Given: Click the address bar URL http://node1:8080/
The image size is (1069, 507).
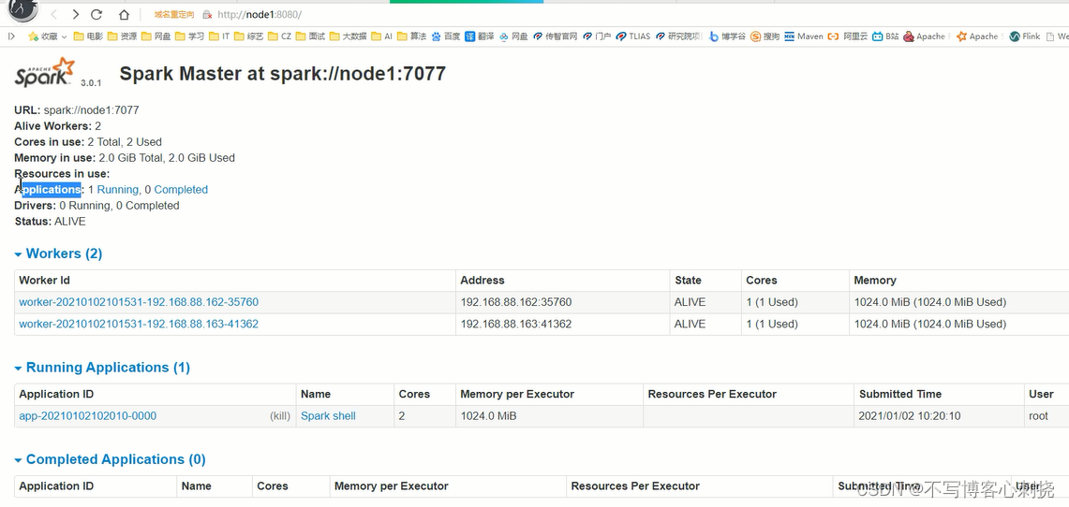Looking at the screenshot, I should 260,14.
